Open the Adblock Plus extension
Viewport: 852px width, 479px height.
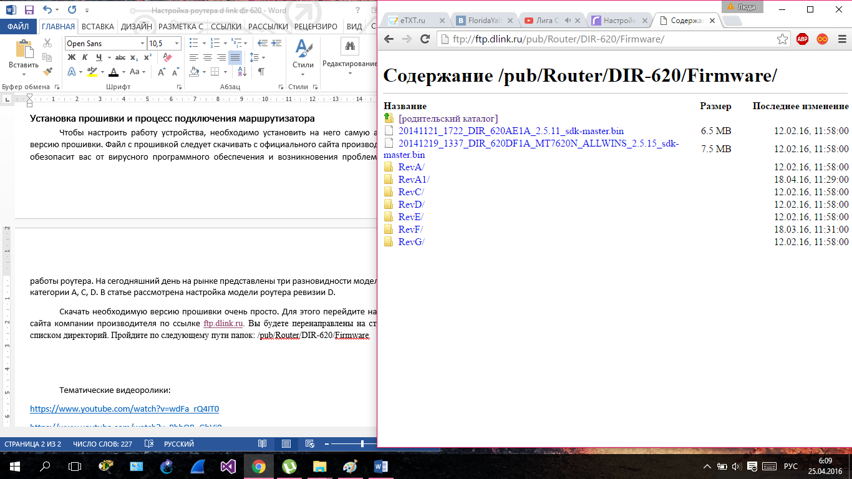(x=802, y=39)
